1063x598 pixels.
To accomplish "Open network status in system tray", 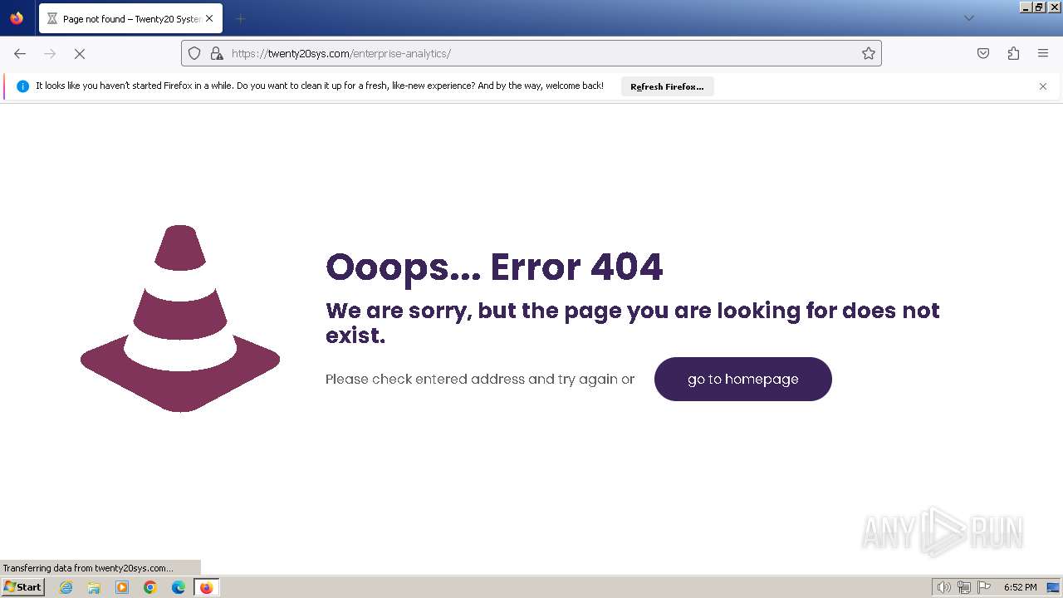I will click(x=964, y=587).
